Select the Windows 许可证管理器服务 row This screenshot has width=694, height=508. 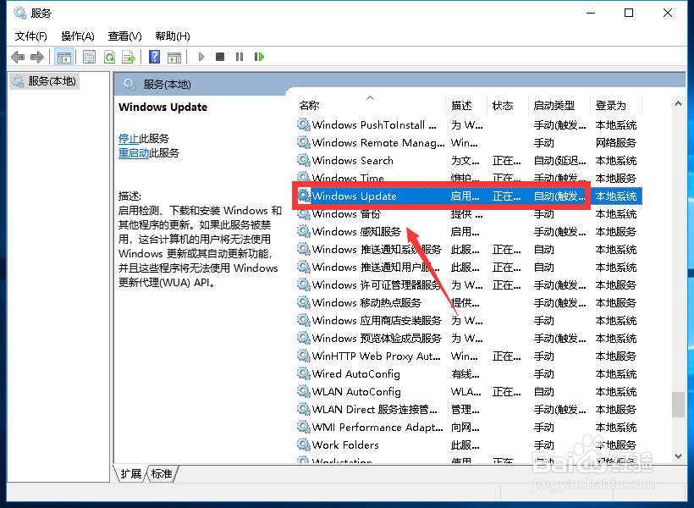tap(469, 284)
